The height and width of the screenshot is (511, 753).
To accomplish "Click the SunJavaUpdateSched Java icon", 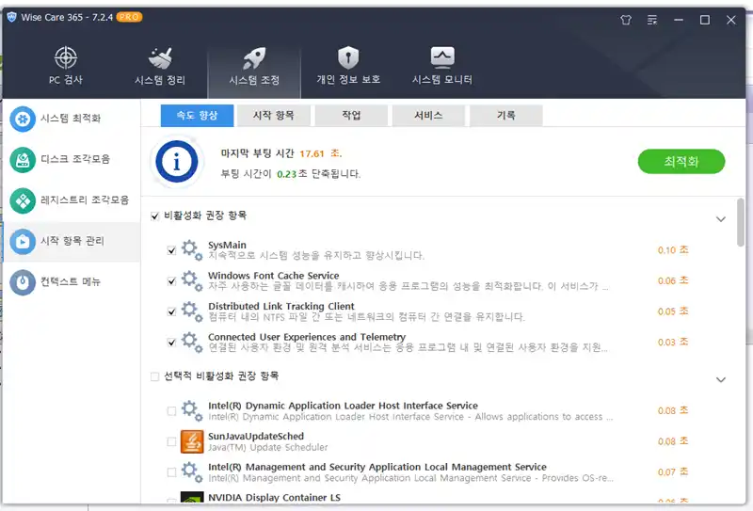I will [192, 442].
